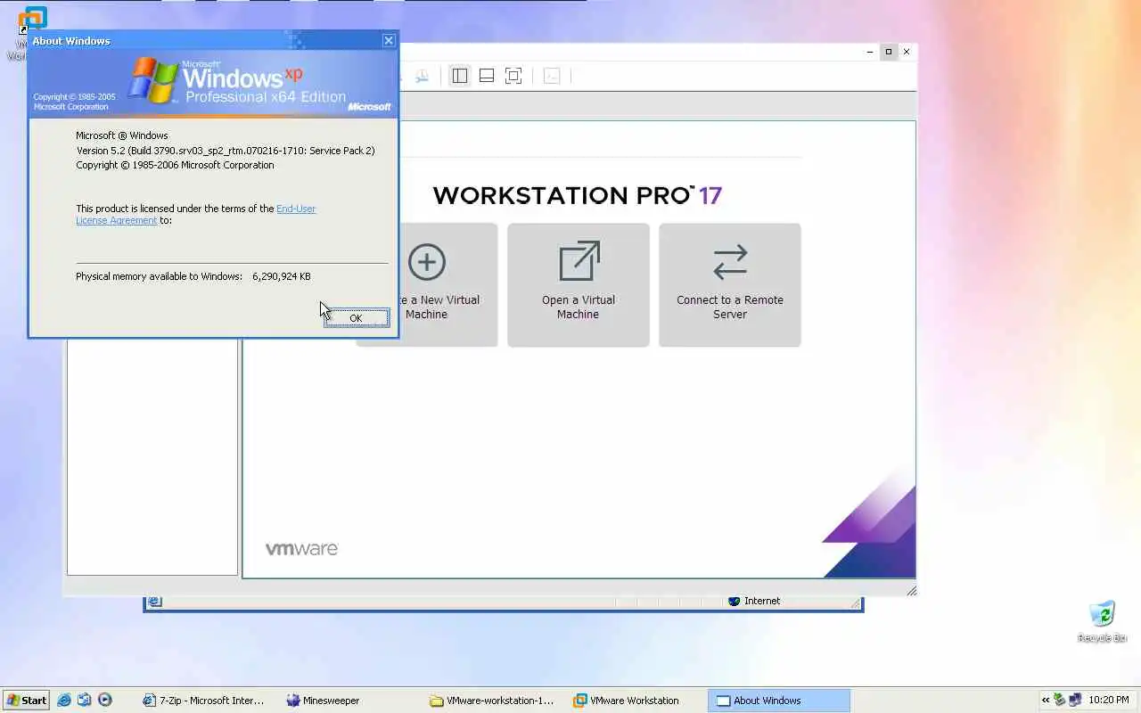Click the Show Desktop Quick Launch icon
The image size is (1141, 713).
point(85,701)
